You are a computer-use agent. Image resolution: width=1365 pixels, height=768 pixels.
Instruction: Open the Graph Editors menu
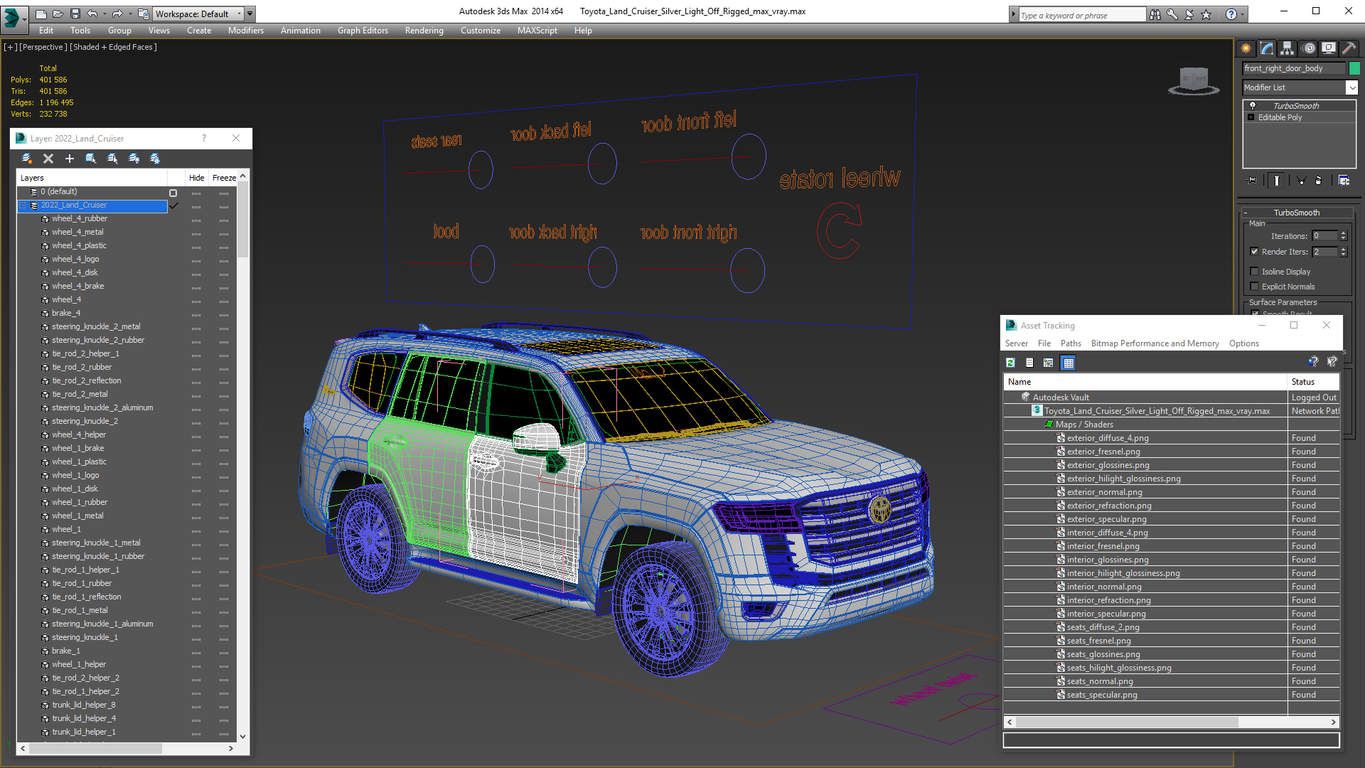pos(363,31)
